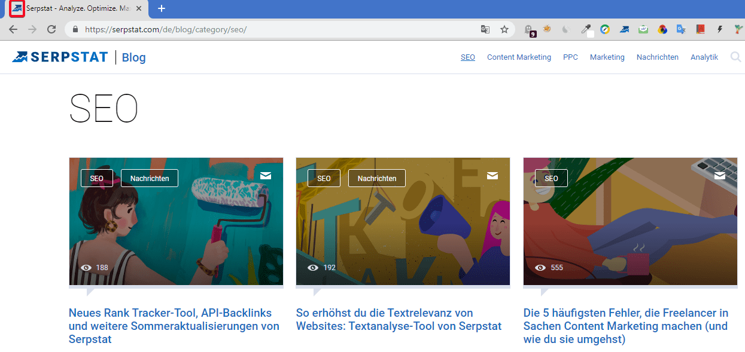
Task: Open the Blog link beside the logo
Action: [133, 57]
